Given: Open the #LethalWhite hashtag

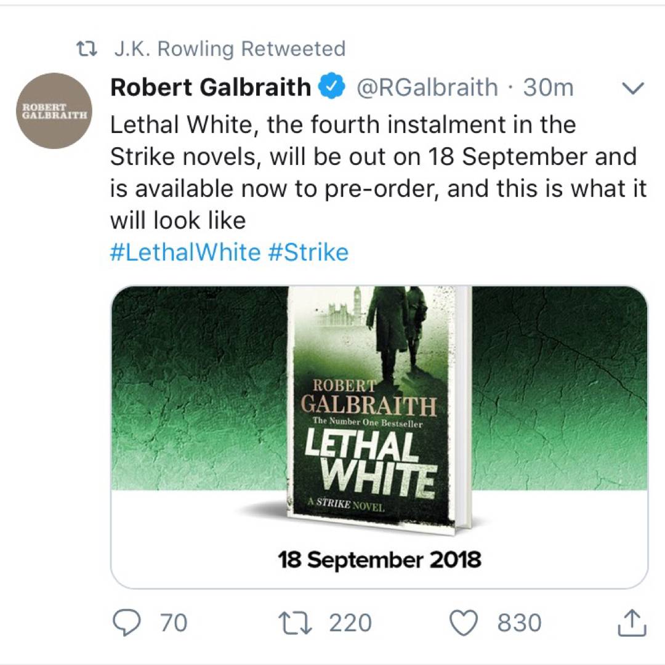Looking at the screenshot, I should pyautogui.click(x=185, y=252).
